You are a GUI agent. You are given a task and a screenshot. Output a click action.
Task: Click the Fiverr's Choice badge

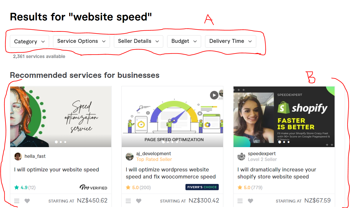(x=202, y=187)
